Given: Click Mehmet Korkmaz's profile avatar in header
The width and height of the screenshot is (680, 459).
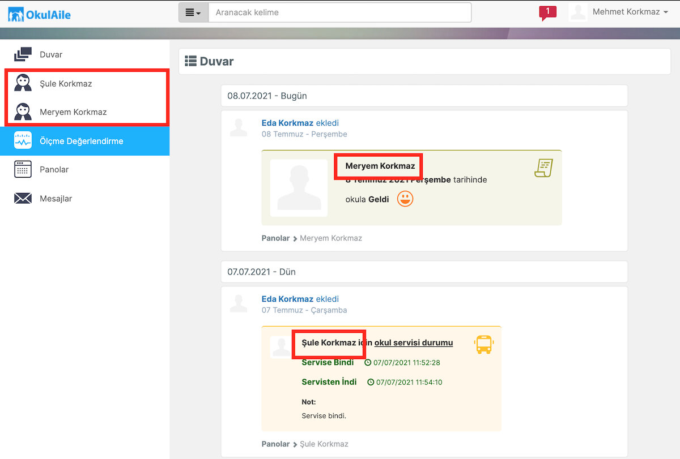Looking at the screenshot, I should coord(578,12).
